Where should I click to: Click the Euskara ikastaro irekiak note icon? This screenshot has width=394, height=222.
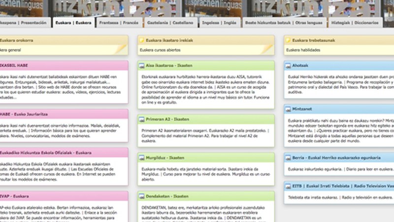coord(142,40)
